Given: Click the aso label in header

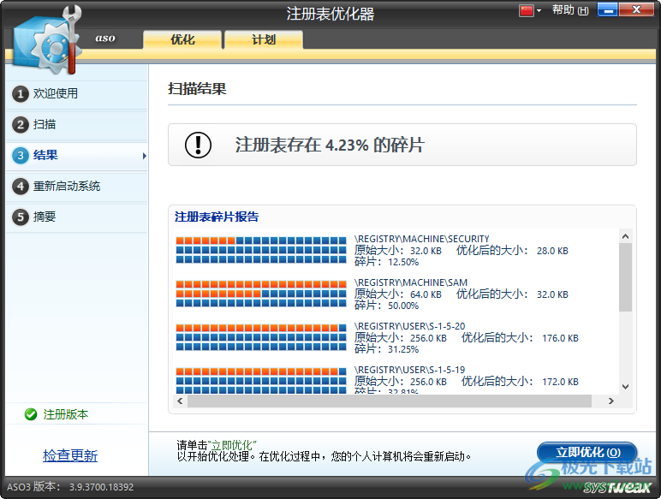Looking at the screenshot, I should pyautogui.click(x=105, y=39).
